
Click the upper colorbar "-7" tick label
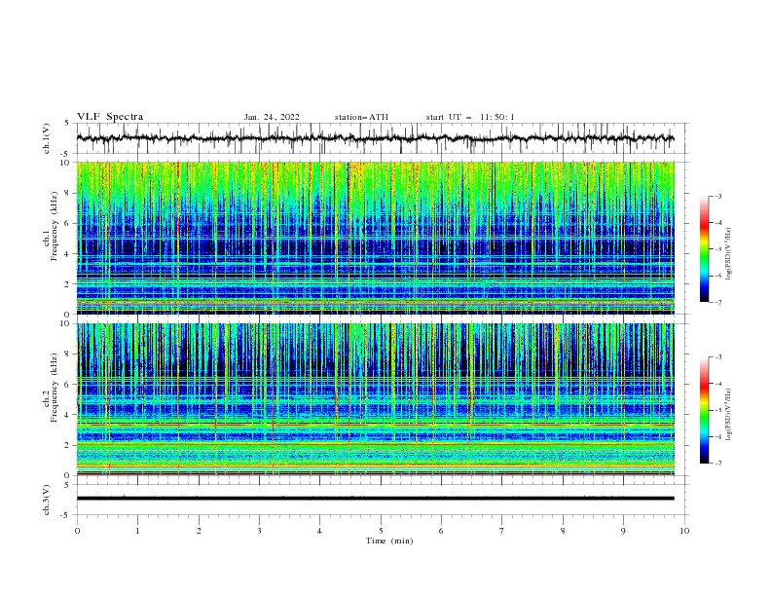point(718,302)
